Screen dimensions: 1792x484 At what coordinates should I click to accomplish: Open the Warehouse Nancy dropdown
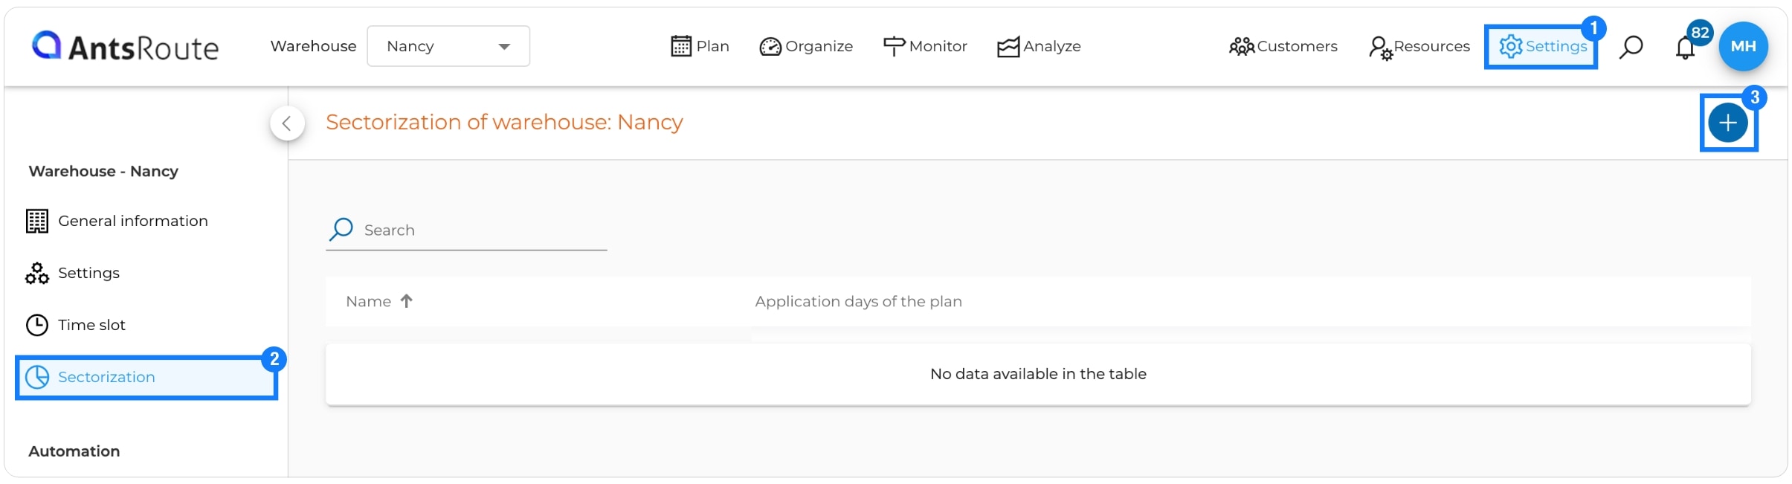[x=448, y=46]
